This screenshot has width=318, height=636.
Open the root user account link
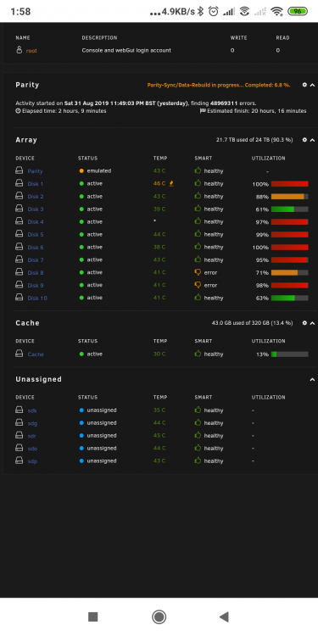31,51
